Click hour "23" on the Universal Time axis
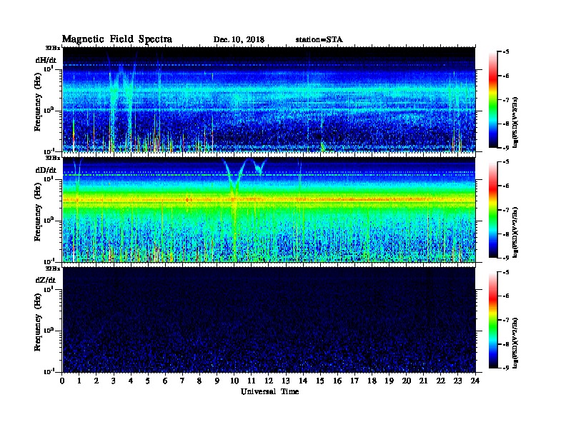 click(457, 381)
